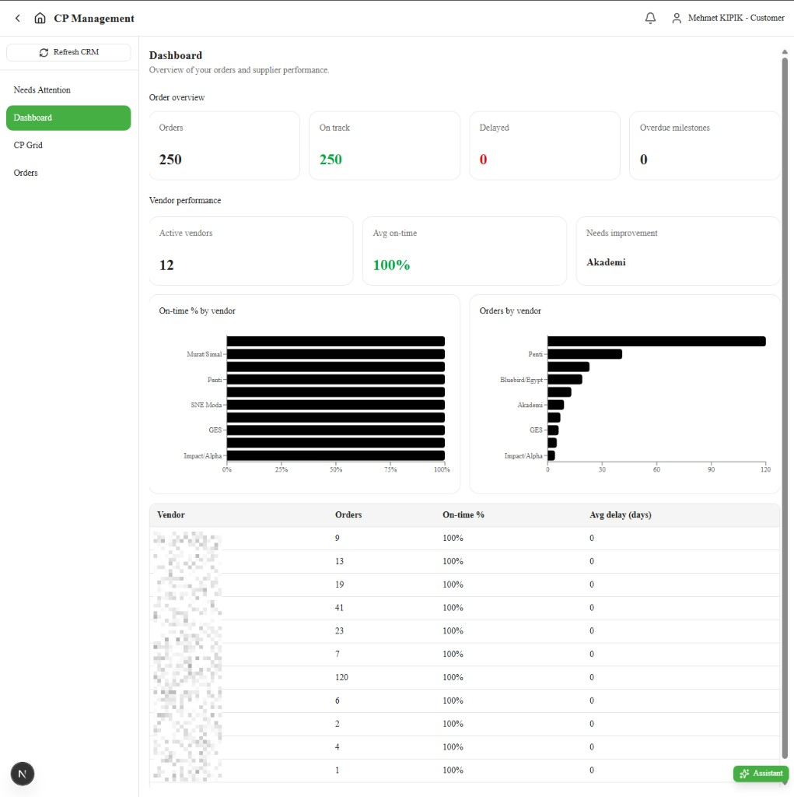The height and width of the screenshot is (797, 794).
Task: Click the Refresh CRM button
Action: [68, 52]
